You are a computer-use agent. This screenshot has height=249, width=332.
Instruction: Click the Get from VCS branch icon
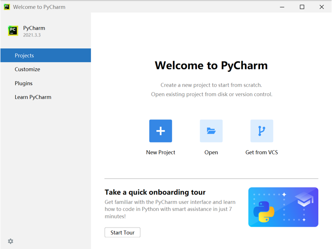[x=262, y=131]
